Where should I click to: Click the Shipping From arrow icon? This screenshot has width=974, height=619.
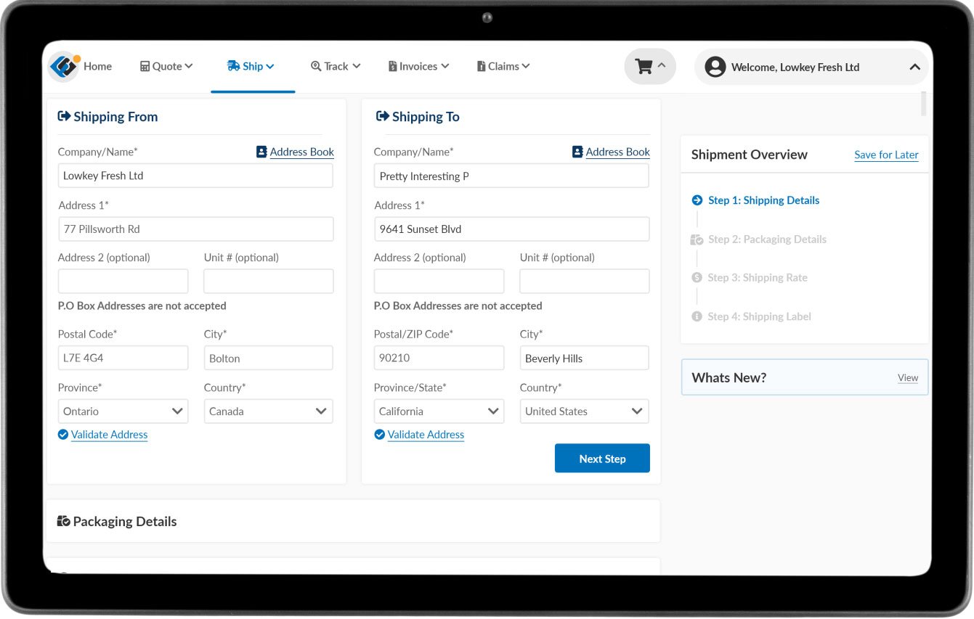[64, 116]
